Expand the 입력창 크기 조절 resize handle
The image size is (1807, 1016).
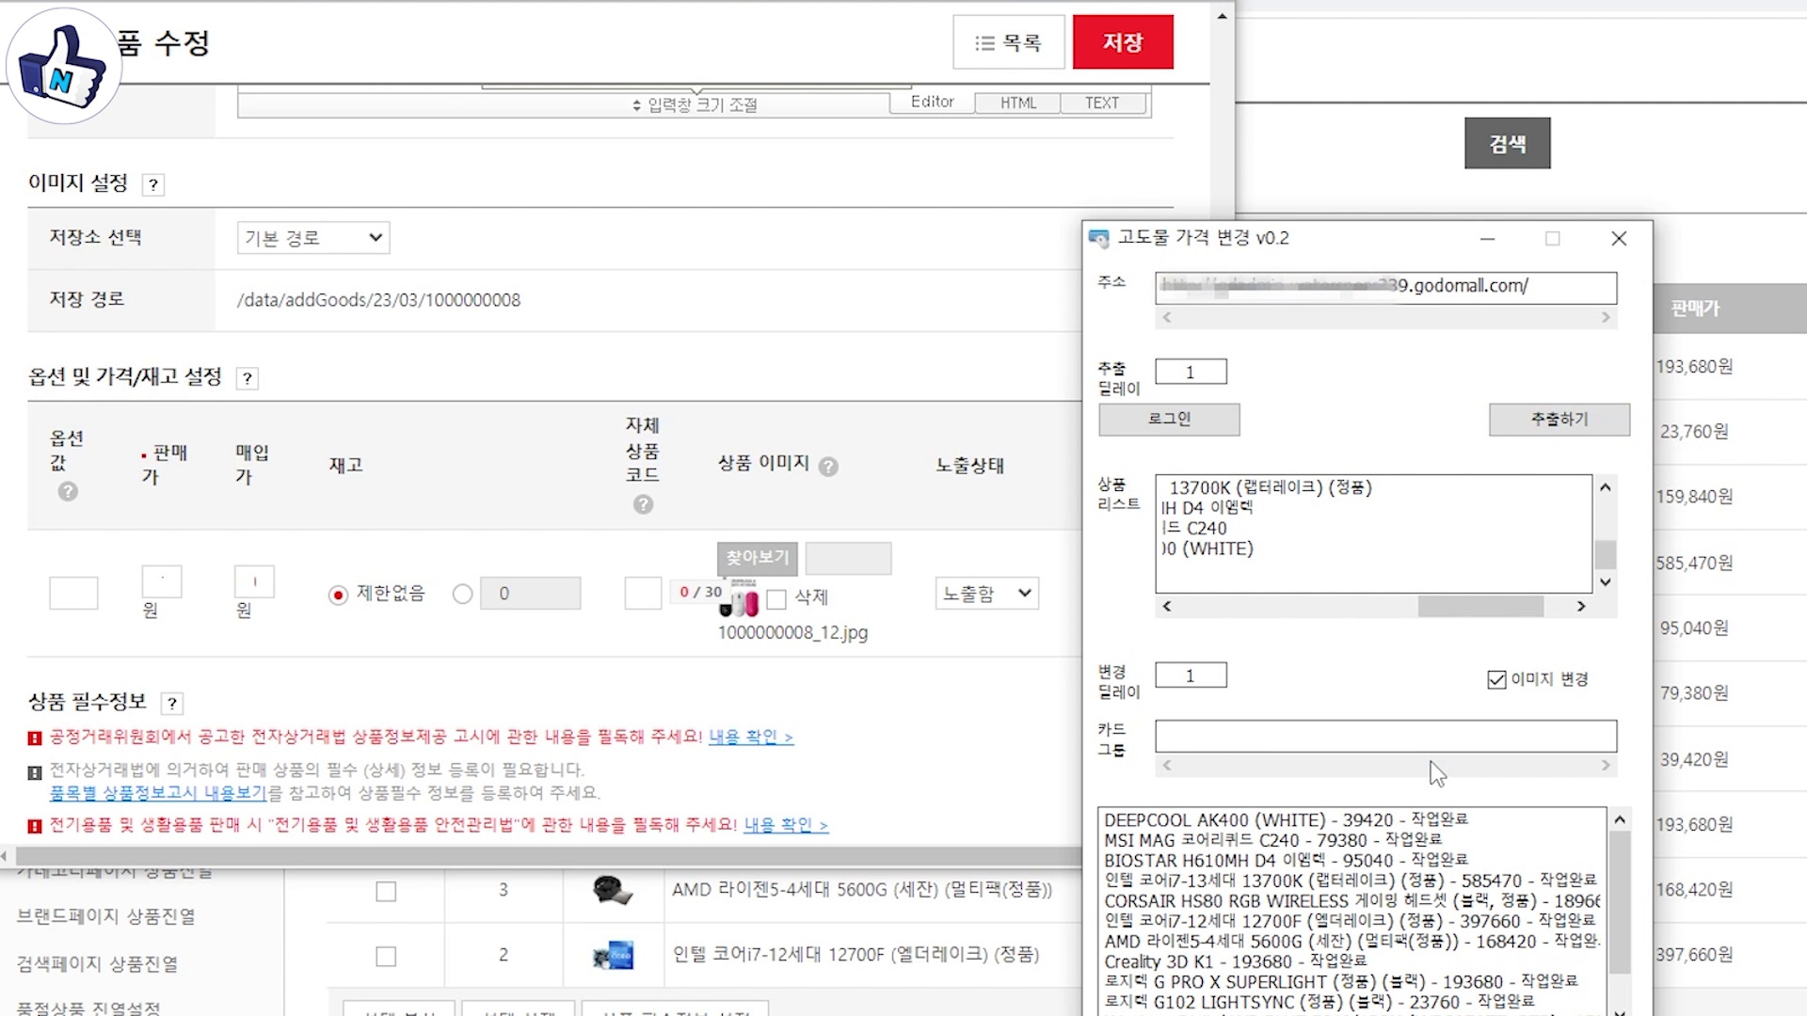(695, 104)
